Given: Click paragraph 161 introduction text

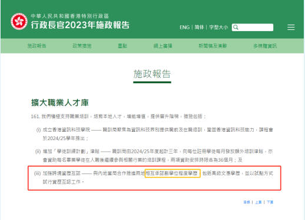Looking at the screenshot, I should (x=118, y=116).
